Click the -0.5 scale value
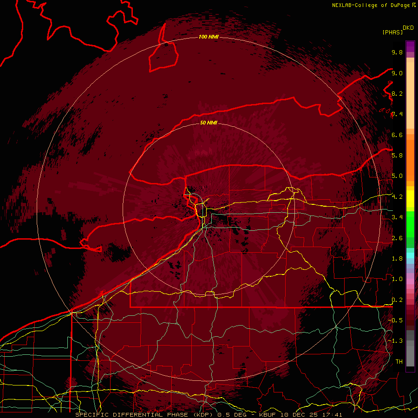Viewport: 418px width, 418px height. pyautogui.click(x=395, y=320)
